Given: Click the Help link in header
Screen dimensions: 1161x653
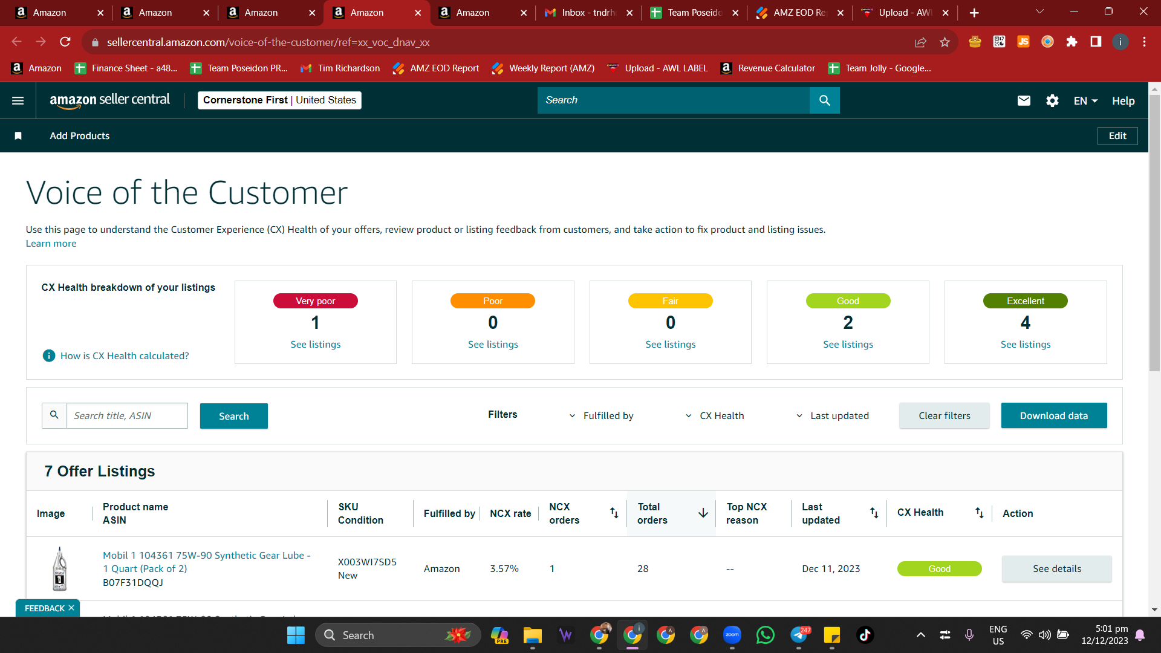Looking at the screenshot, I should point(1123,101).
